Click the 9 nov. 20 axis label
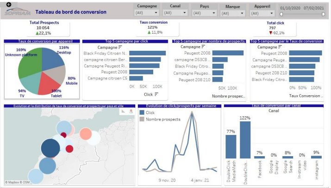Screen dimensions: 331x188 pyautogui.click(x=167, y=180)
